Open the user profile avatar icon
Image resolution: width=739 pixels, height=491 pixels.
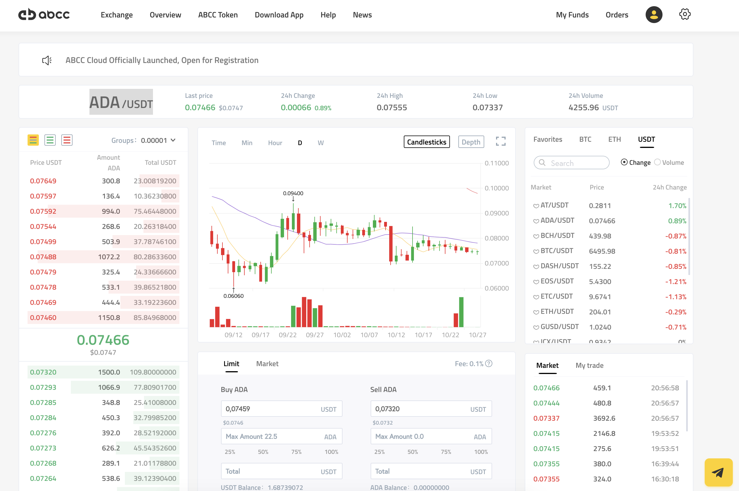point(654,15)
